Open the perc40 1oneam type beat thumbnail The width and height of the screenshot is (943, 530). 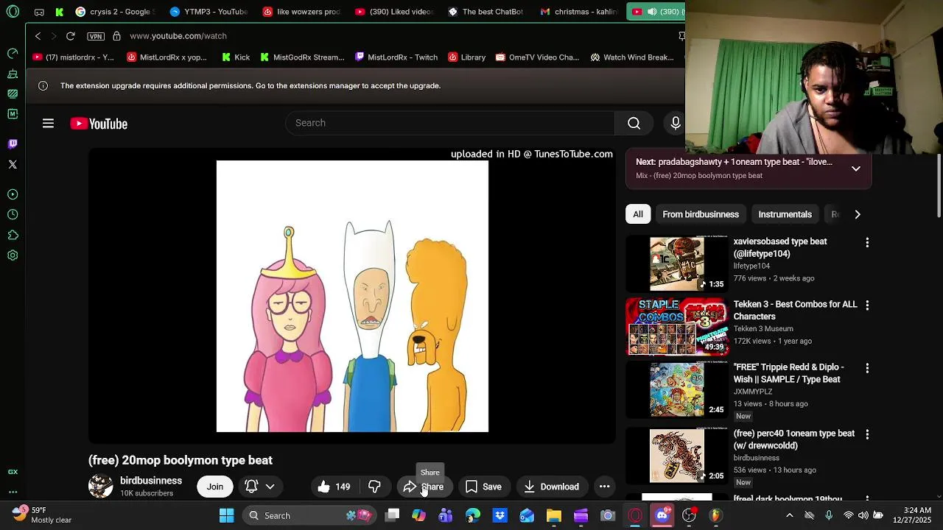[677, 456]
